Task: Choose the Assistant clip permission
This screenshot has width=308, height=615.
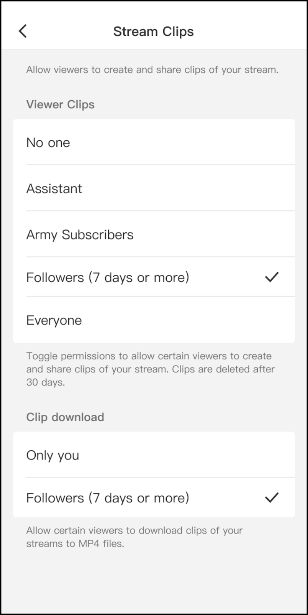Action: 54,188
